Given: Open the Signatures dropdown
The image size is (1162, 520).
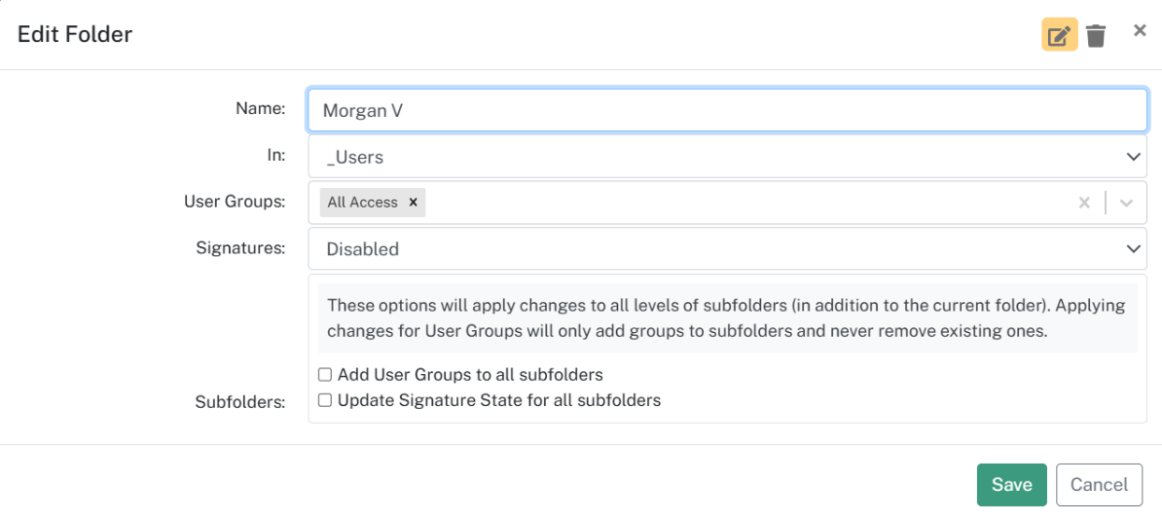Looking at the screenshot, I should point(728,248).
